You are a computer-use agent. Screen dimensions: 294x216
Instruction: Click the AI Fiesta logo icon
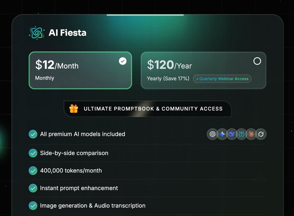[37, 33]
